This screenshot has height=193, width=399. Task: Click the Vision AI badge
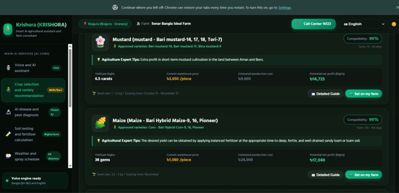pyautogui.click(x=55, y=112)
